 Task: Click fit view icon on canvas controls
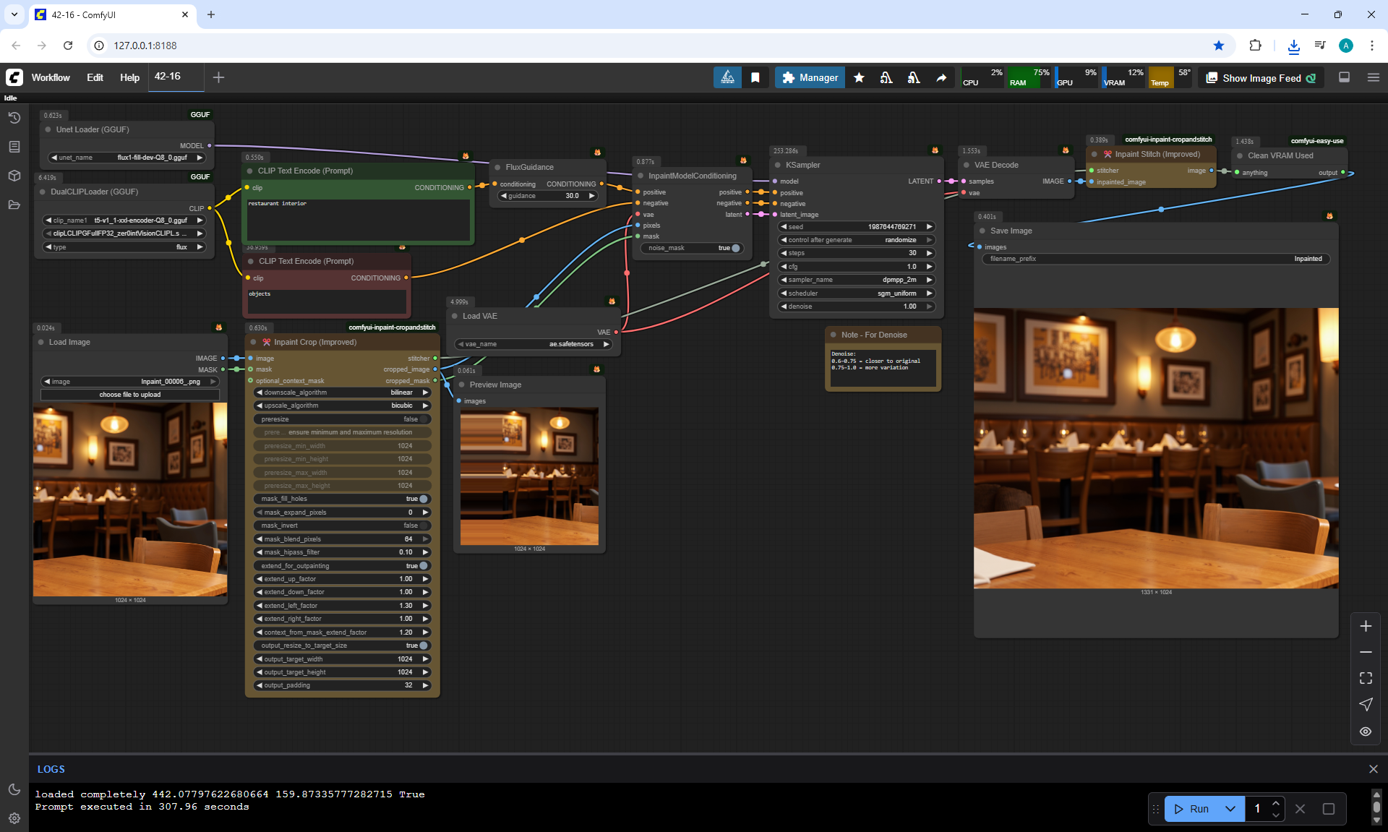point(1366,678)
